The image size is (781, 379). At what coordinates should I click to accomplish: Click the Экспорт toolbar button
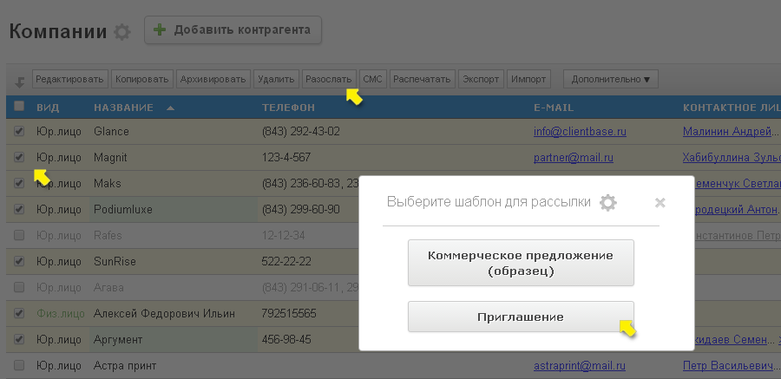coord(480,80)
